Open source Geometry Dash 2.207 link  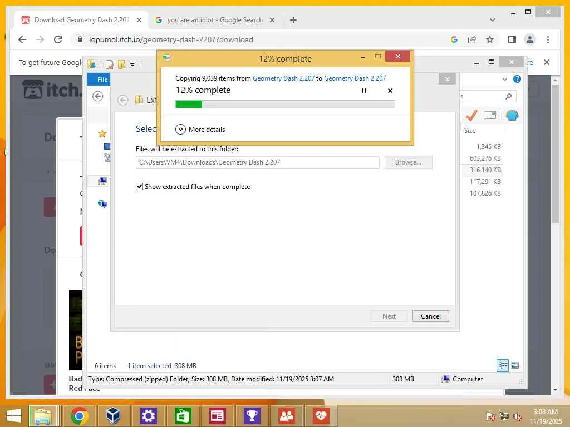tap(283, 78)
